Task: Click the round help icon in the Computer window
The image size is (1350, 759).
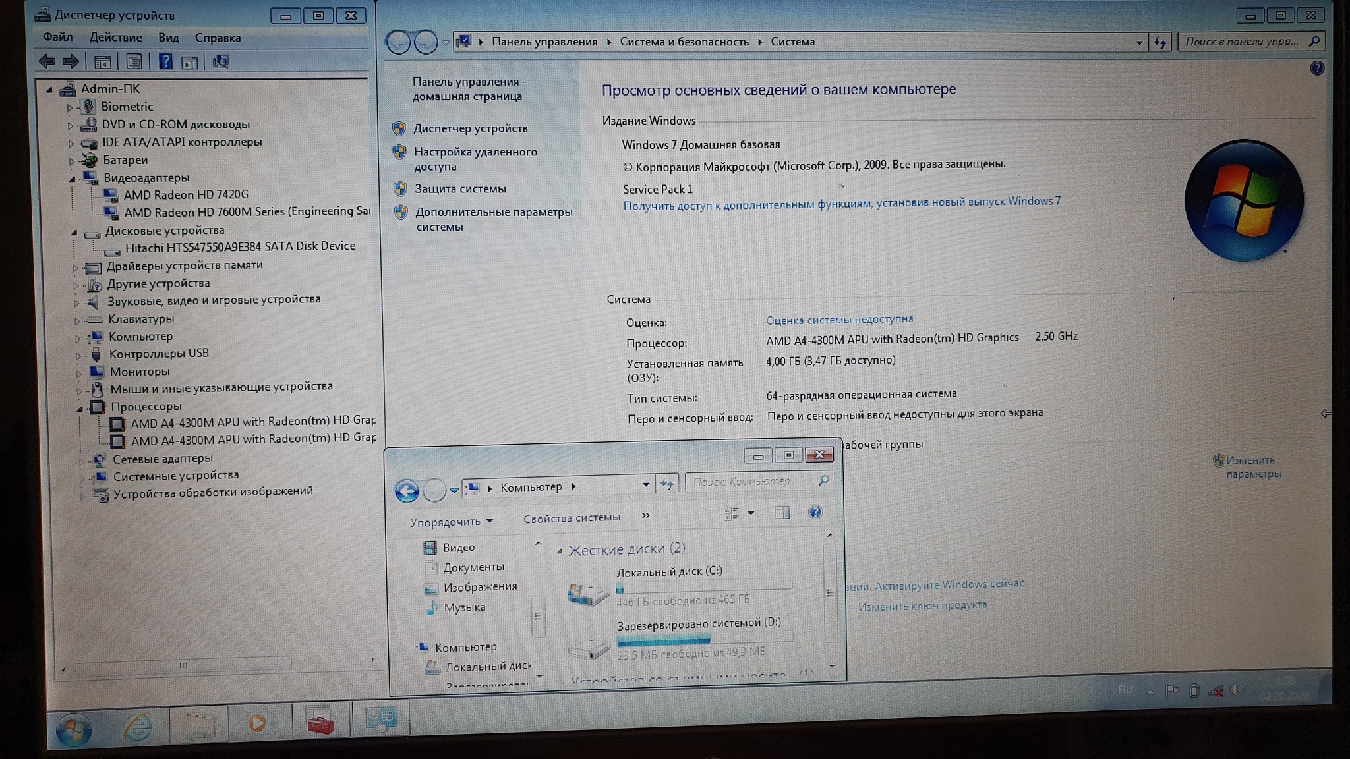Action: tap(815, 512)
